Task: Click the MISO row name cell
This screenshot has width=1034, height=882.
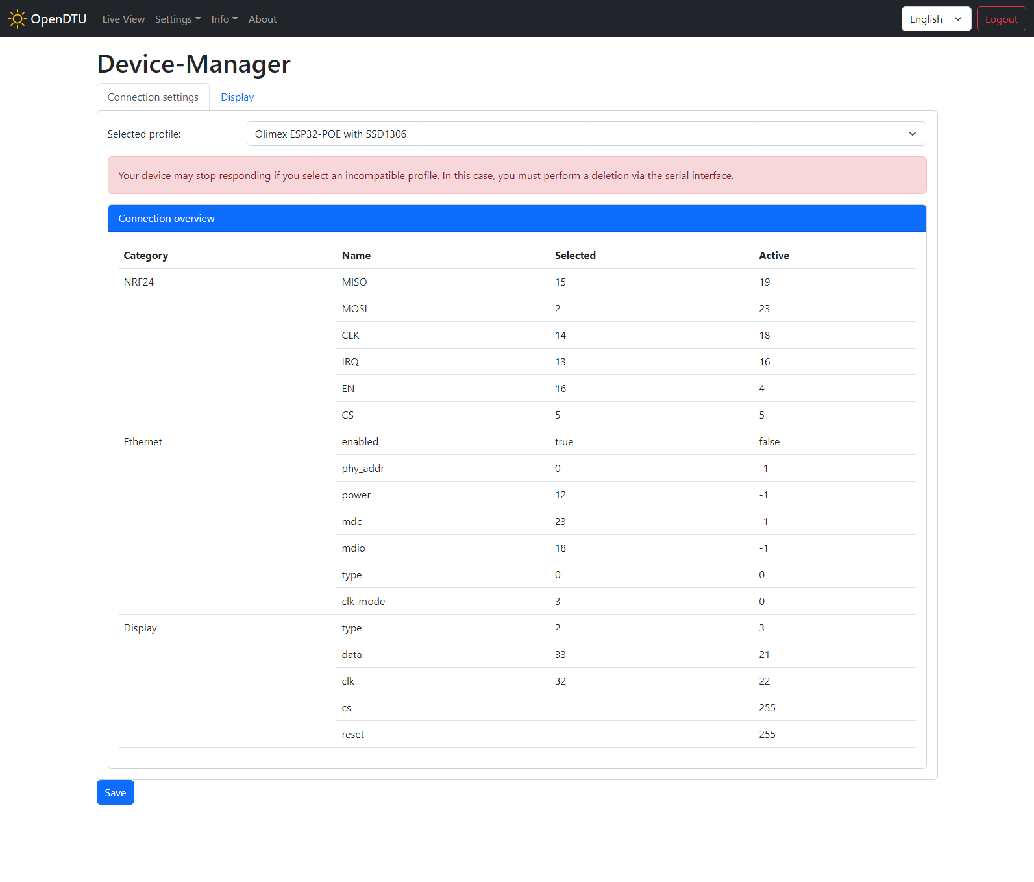Action: [x=354, y=282]
